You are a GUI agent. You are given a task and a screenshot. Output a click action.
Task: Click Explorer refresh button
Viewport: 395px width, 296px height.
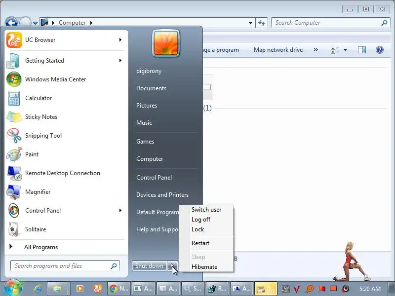point(262,23)
